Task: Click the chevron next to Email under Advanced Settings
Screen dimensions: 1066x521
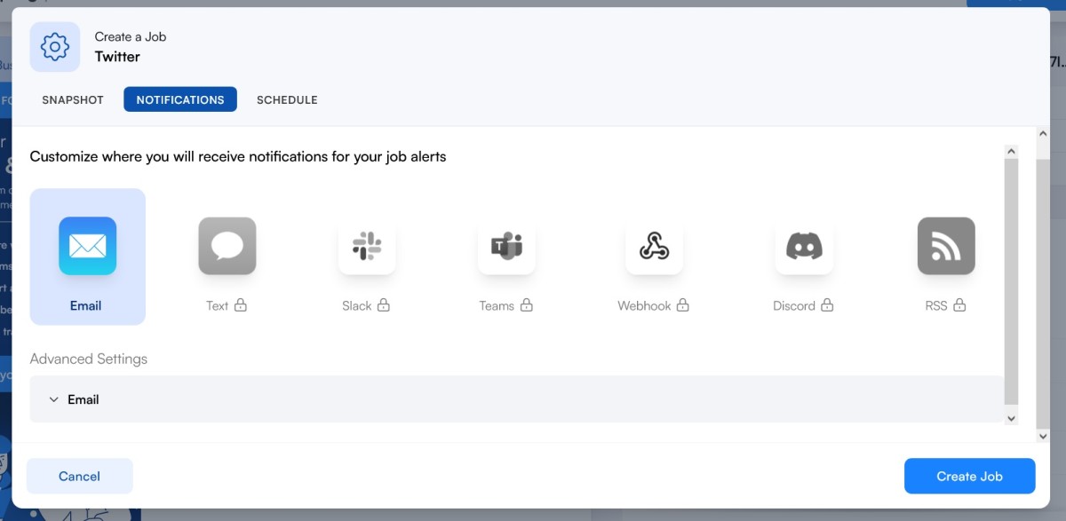Action: [55, 399]
